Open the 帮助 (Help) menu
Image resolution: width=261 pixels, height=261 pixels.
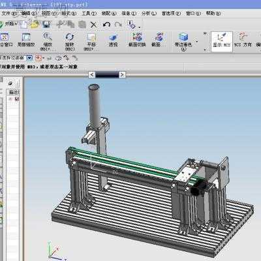(213, 14)
